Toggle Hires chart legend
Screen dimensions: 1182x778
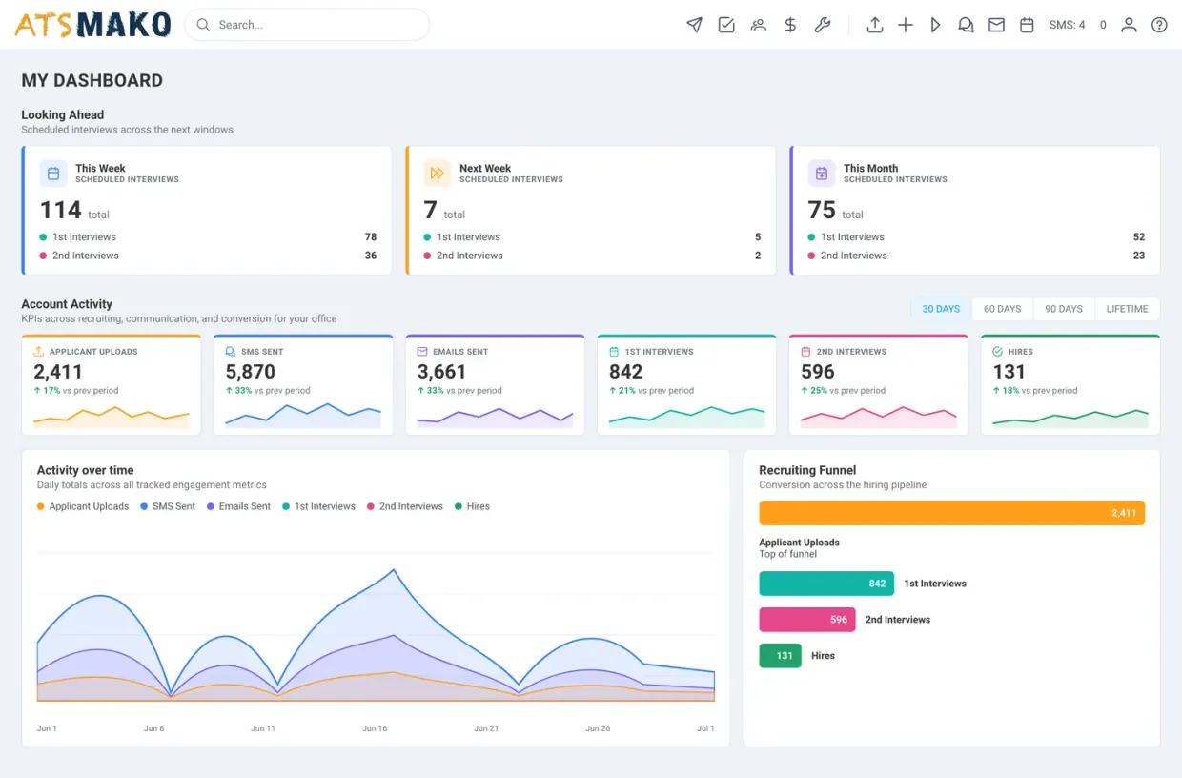point(472,506)
